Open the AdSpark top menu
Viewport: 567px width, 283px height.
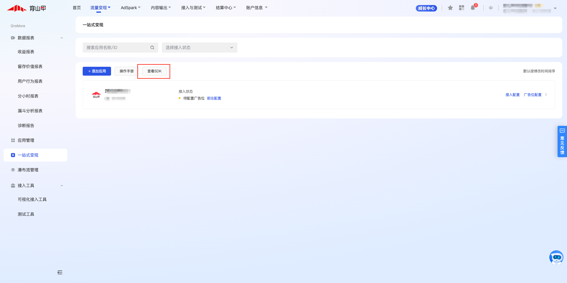(131, 8)
